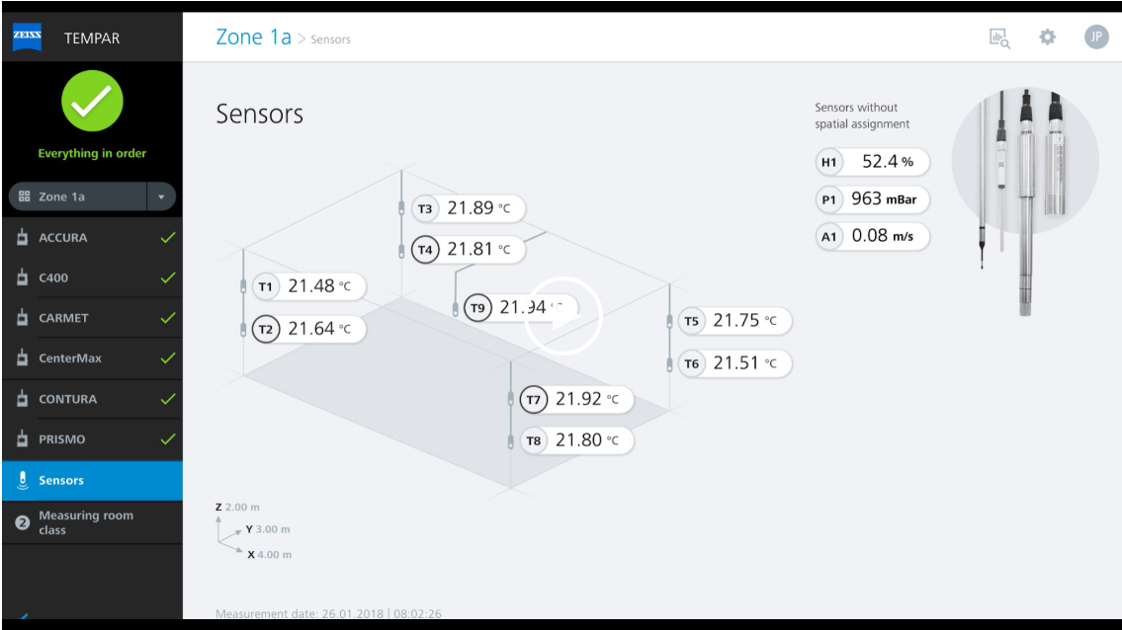Click the Zone 1a breadcrumb link

point(253,38)
